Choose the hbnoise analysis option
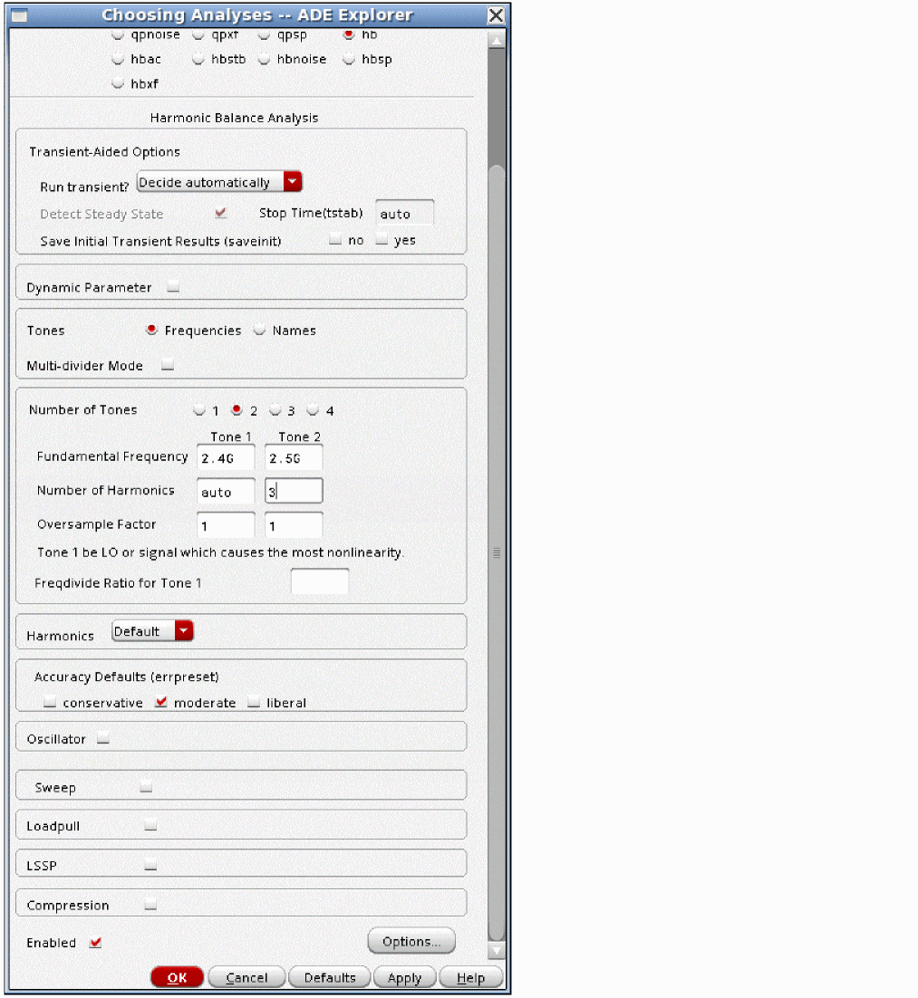 pyautogui.click(x=264, y=59)
